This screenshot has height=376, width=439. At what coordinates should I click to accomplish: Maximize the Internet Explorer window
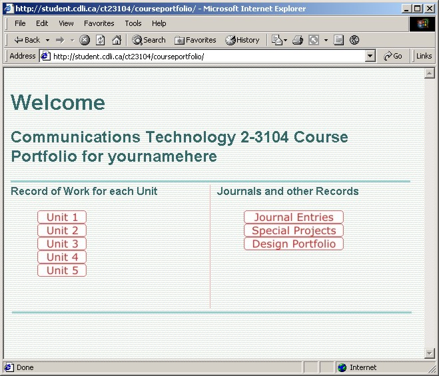pos(418,9)
